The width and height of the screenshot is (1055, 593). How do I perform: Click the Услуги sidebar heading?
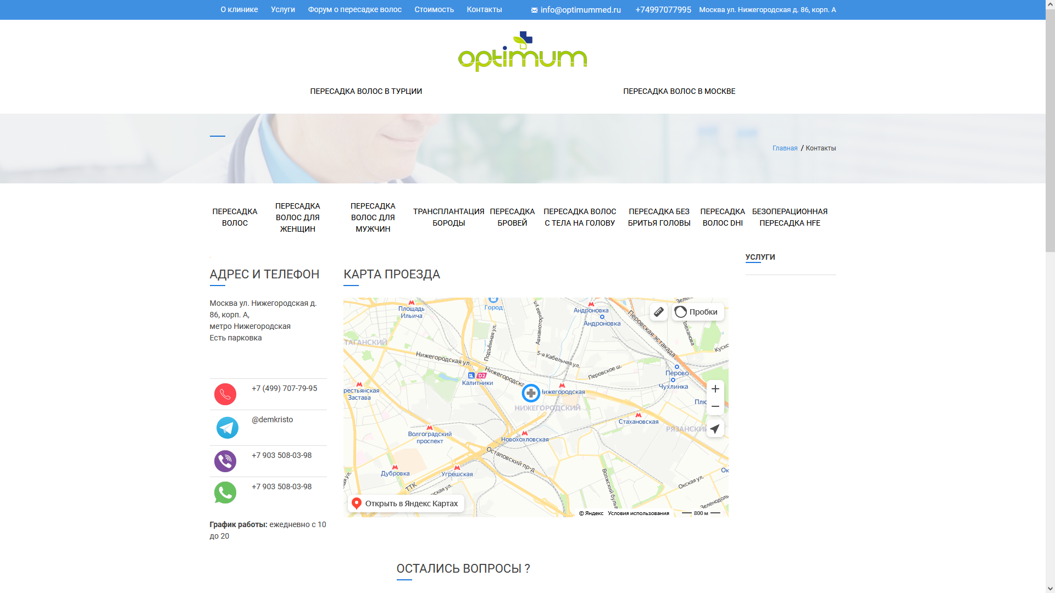click(760, 257)
